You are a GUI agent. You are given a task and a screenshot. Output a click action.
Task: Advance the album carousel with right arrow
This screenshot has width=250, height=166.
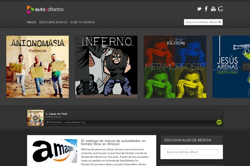click(x=246, y=67)
